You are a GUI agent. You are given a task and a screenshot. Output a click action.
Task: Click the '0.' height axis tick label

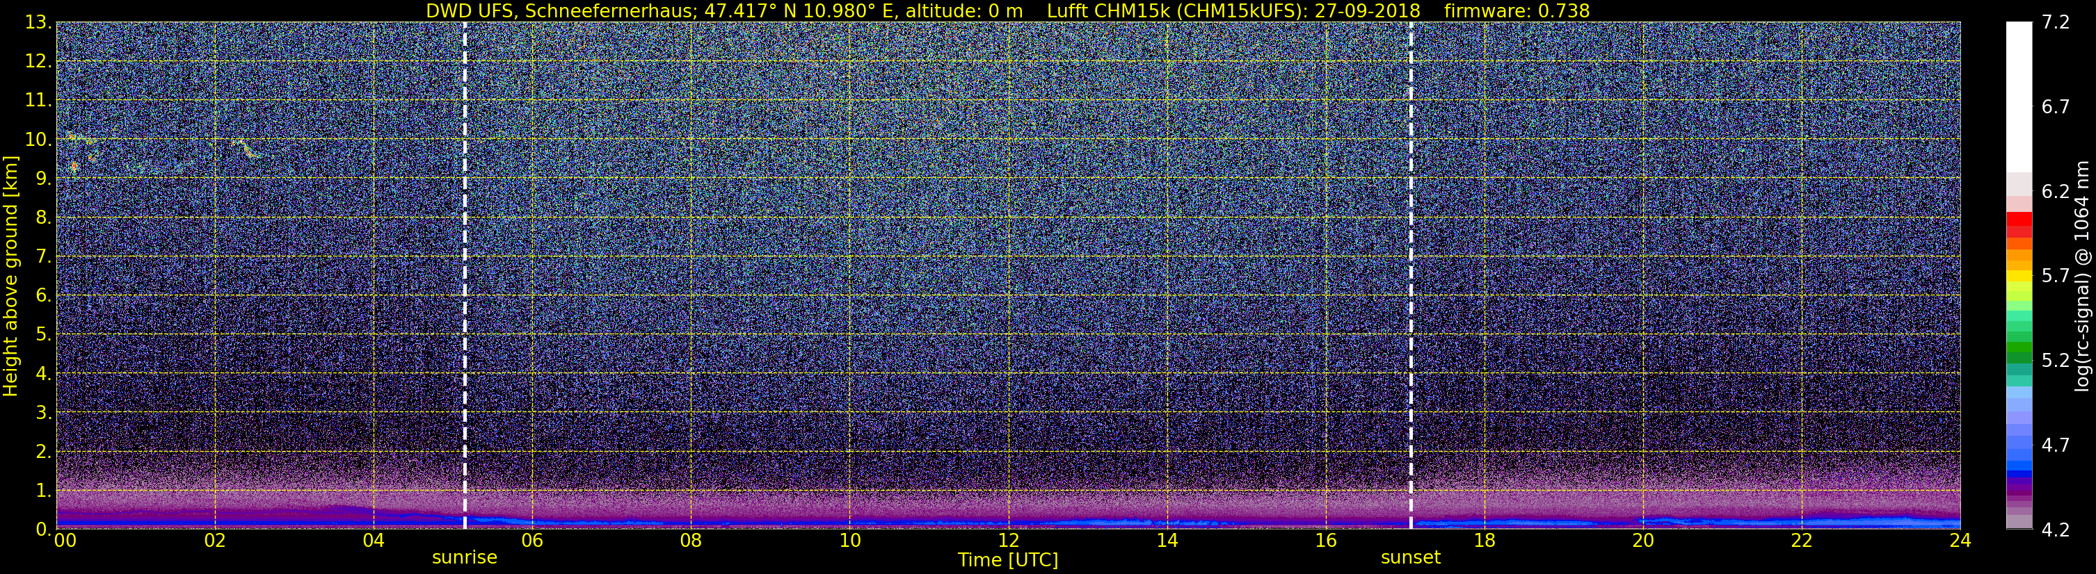click(44, 530)
